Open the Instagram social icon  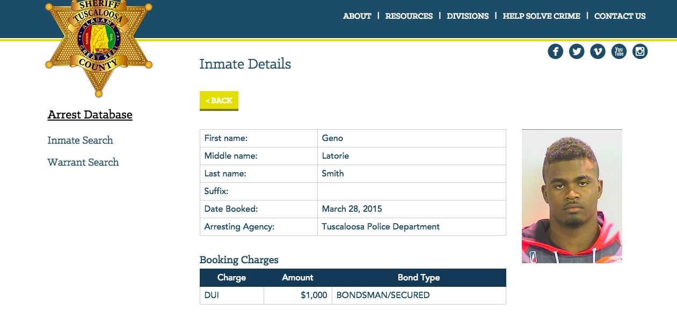(x=640, y=51)
